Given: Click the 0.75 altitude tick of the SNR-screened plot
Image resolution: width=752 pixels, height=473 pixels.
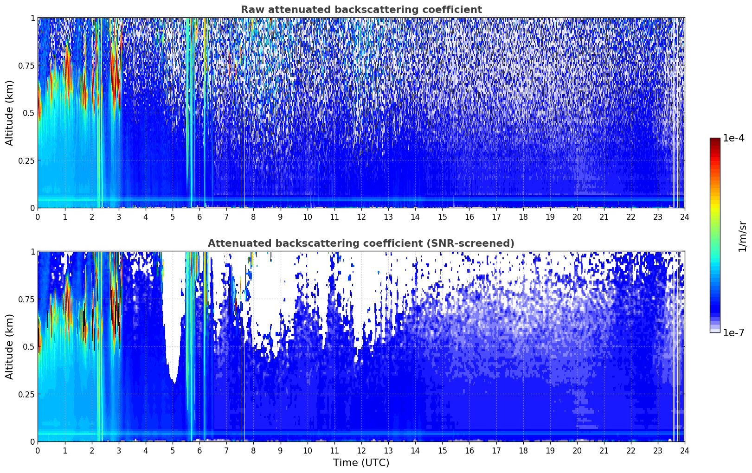Looking at the screenshot, I should pyautogui.click(x=26, y=299).
